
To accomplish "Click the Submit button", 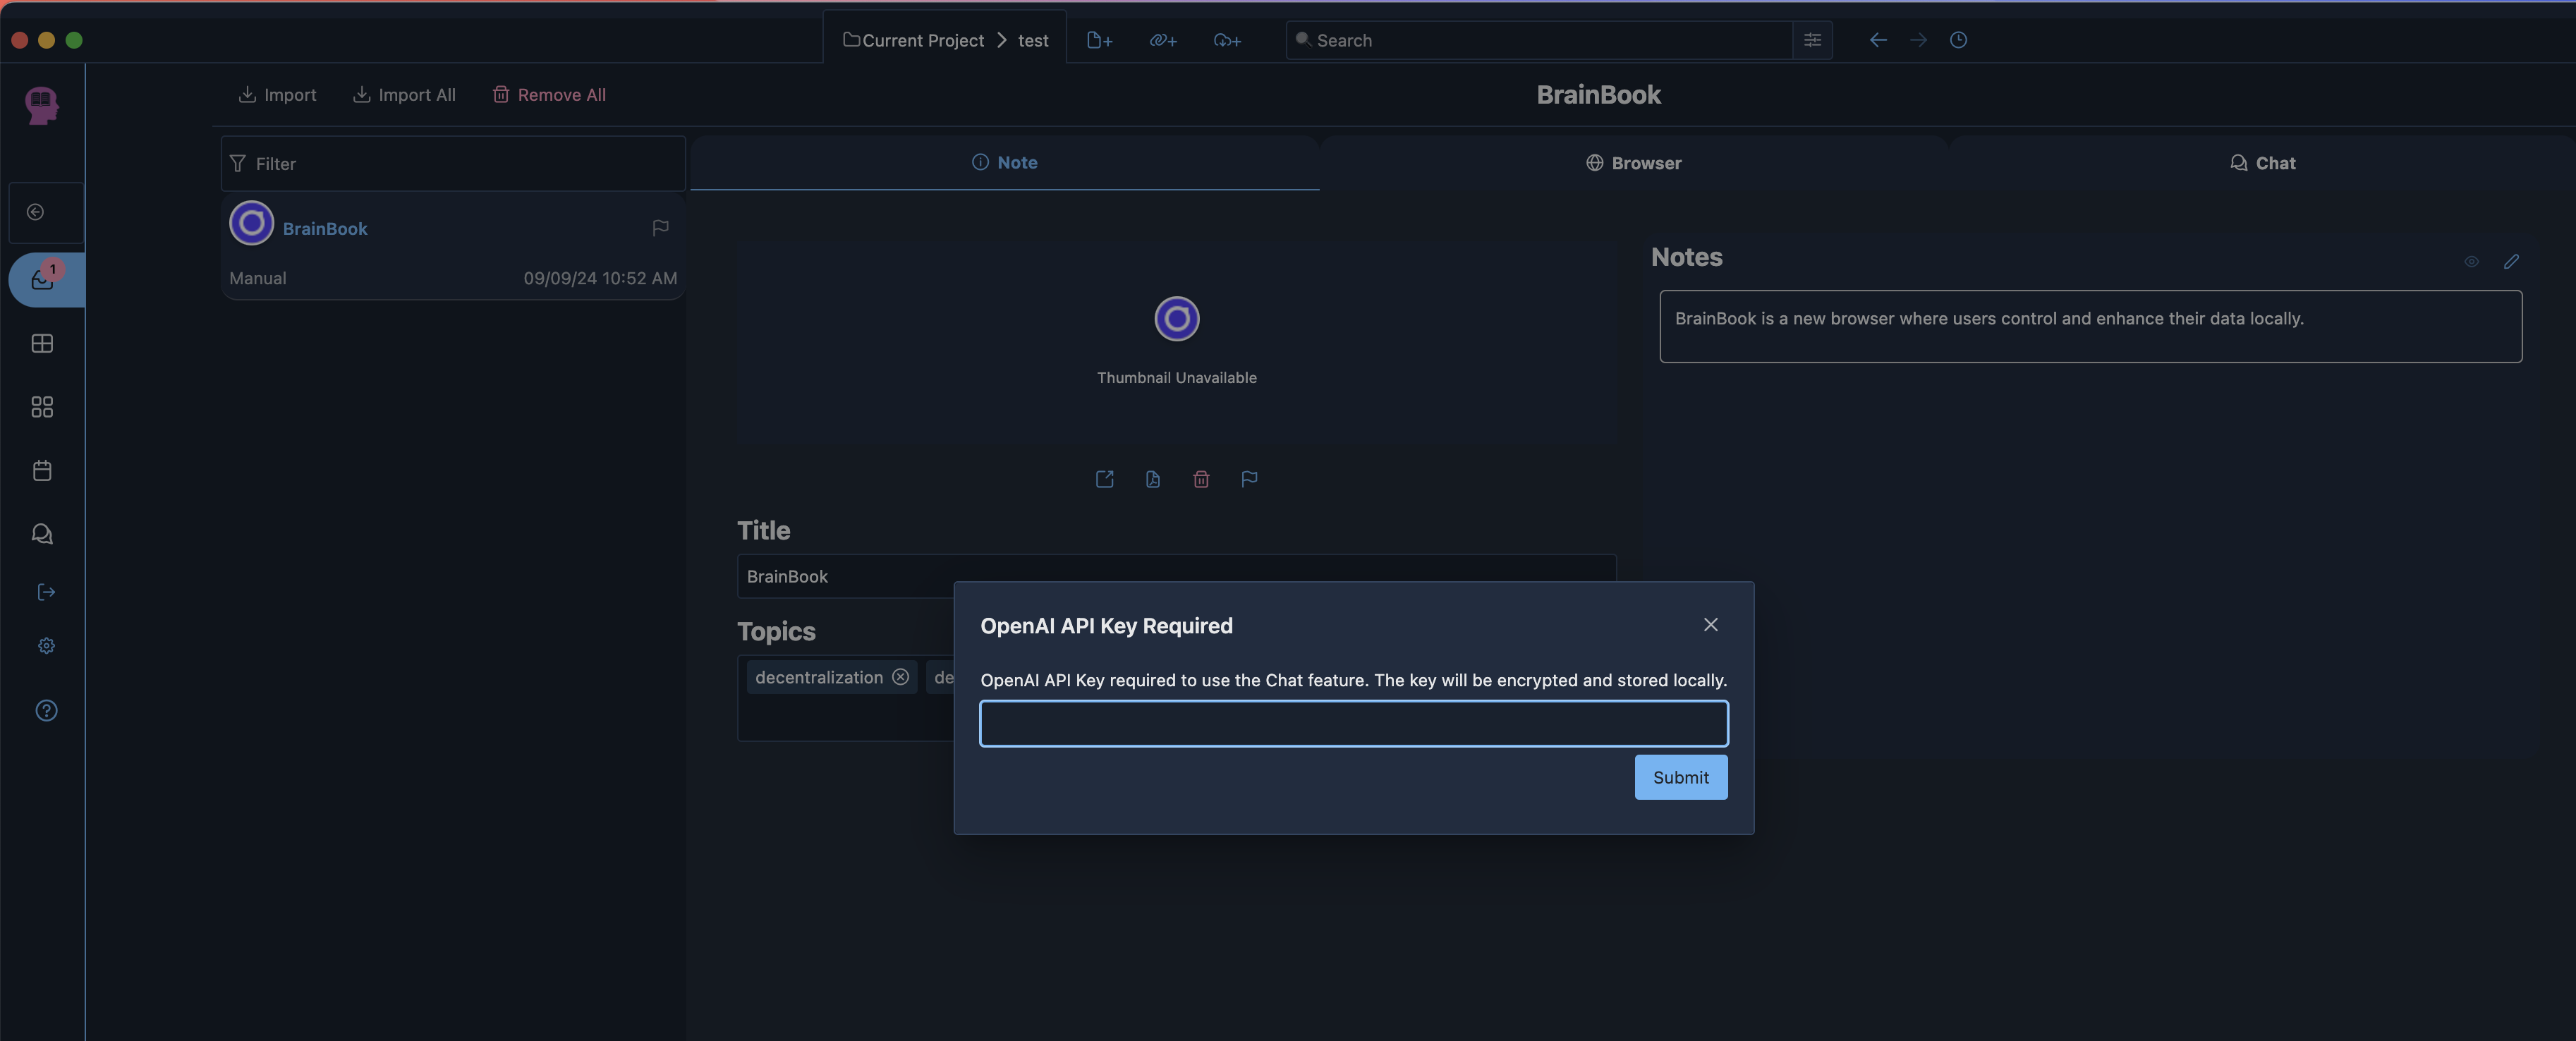I will 1680,777.
